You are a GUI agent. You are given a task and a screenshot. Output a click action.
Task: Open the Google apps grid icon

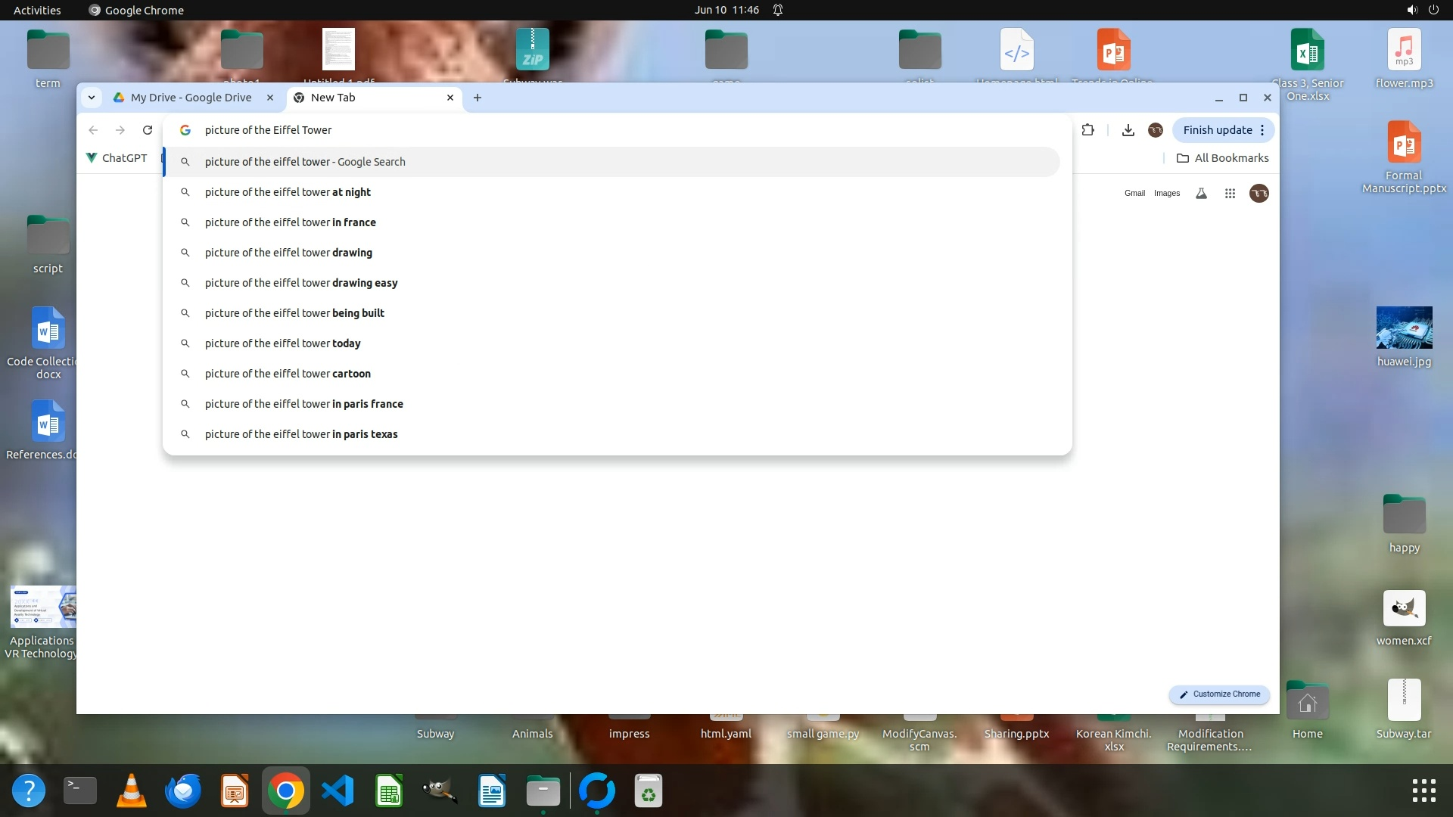1230,194
